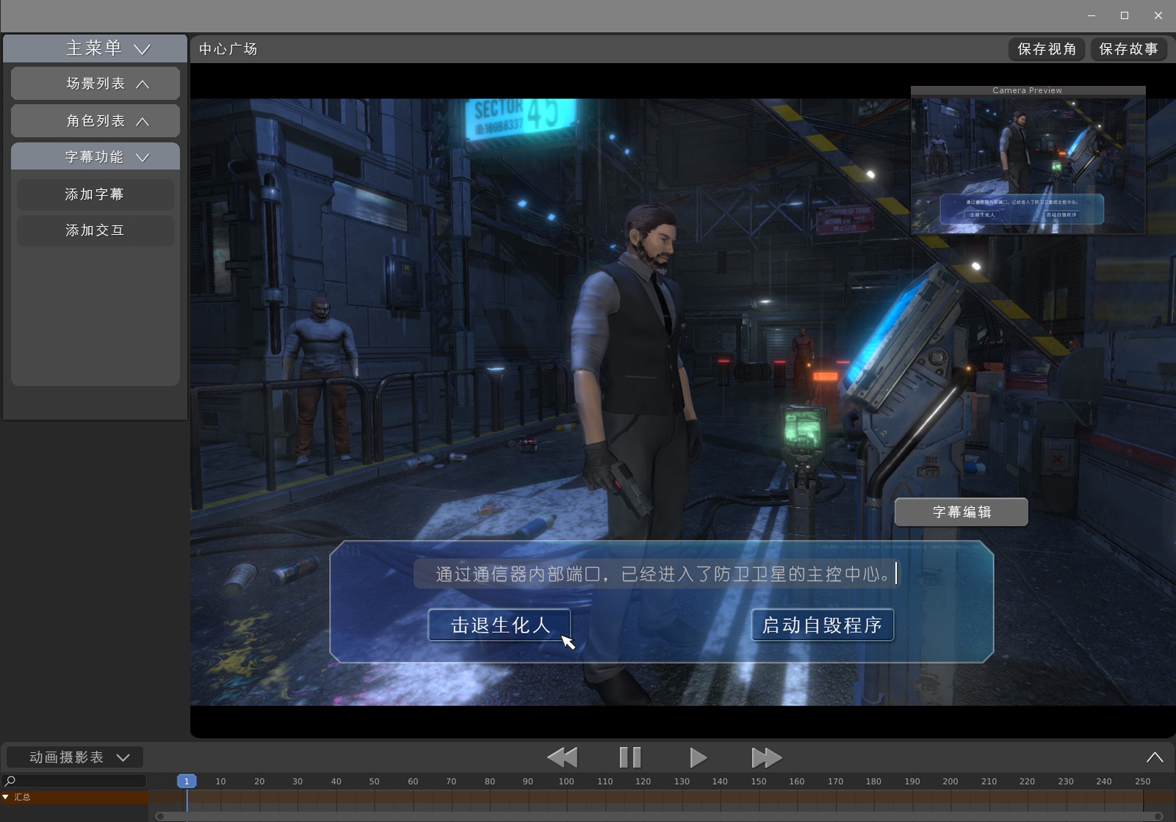This screenshot has width=1176, height=822.
Task: Click the timeline search magnifier icon
Action: [10, 781]
